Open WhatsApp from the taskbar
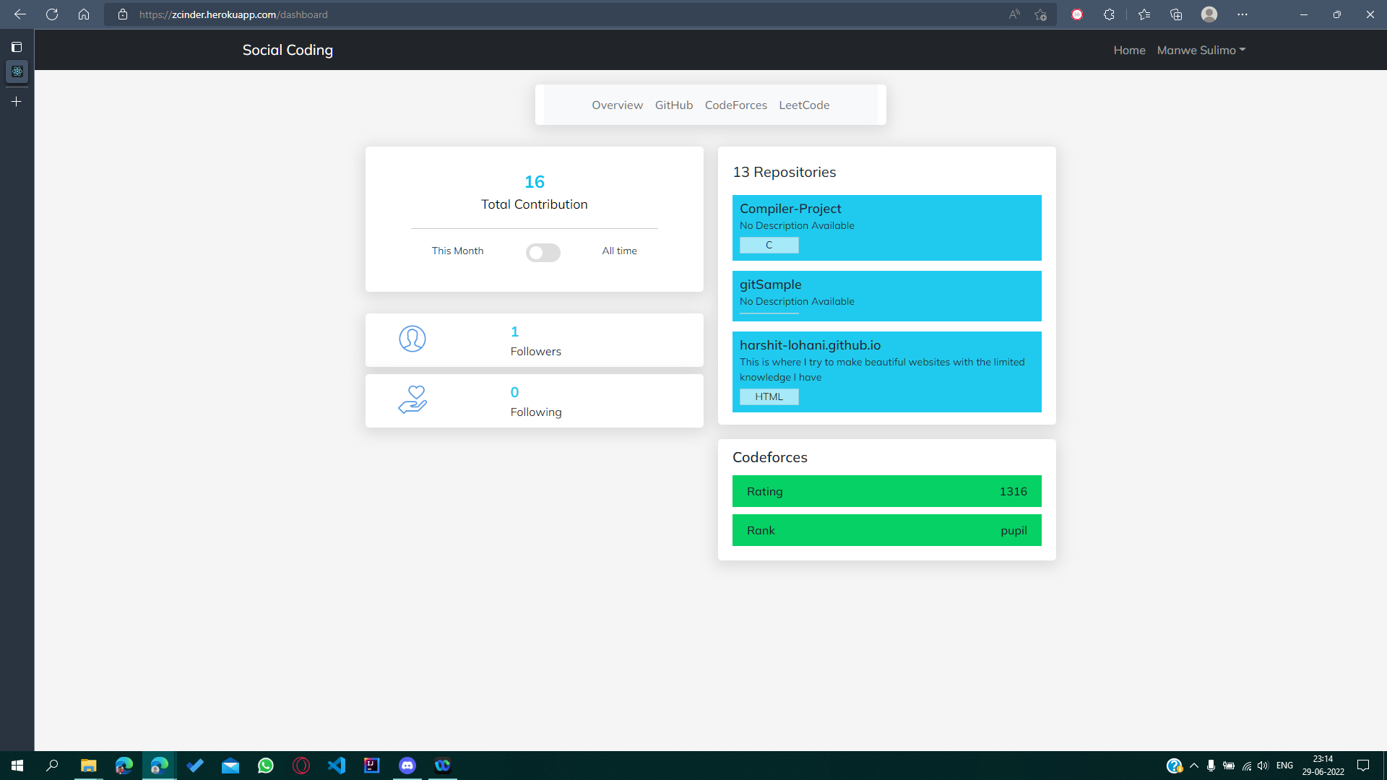The image size is (1387, 780). click(x=266, y=766)
